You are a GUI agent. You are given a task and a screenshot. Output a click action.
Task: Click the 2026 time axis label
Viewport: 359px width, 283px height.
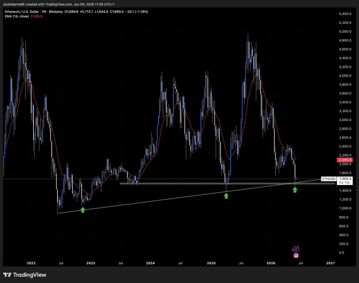tap(271, 263)
